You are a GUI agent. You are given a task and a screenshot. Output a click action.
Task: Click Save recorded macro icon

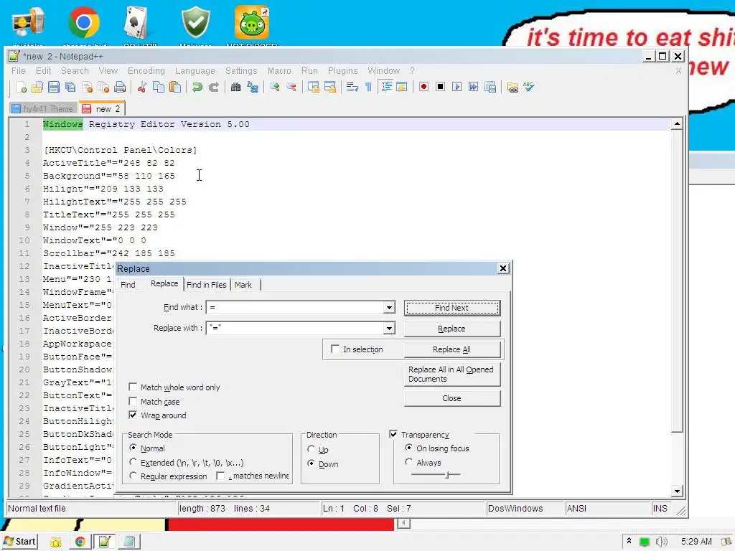(x=490, y=87)
